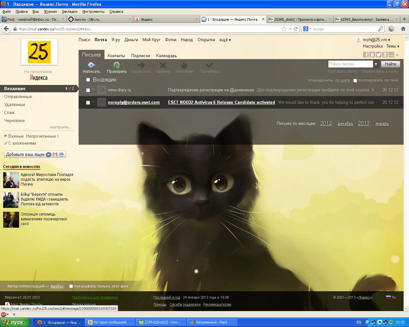Click Firefox back navigation arrow
This screenshot has width=409, height=327.
click(6, 29)
